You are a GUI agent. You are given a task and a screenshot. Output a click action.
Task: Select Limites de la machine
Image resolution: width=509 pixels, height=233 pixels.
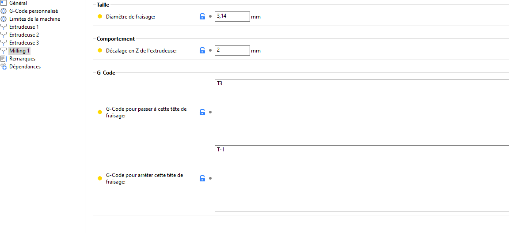(35, 19)
